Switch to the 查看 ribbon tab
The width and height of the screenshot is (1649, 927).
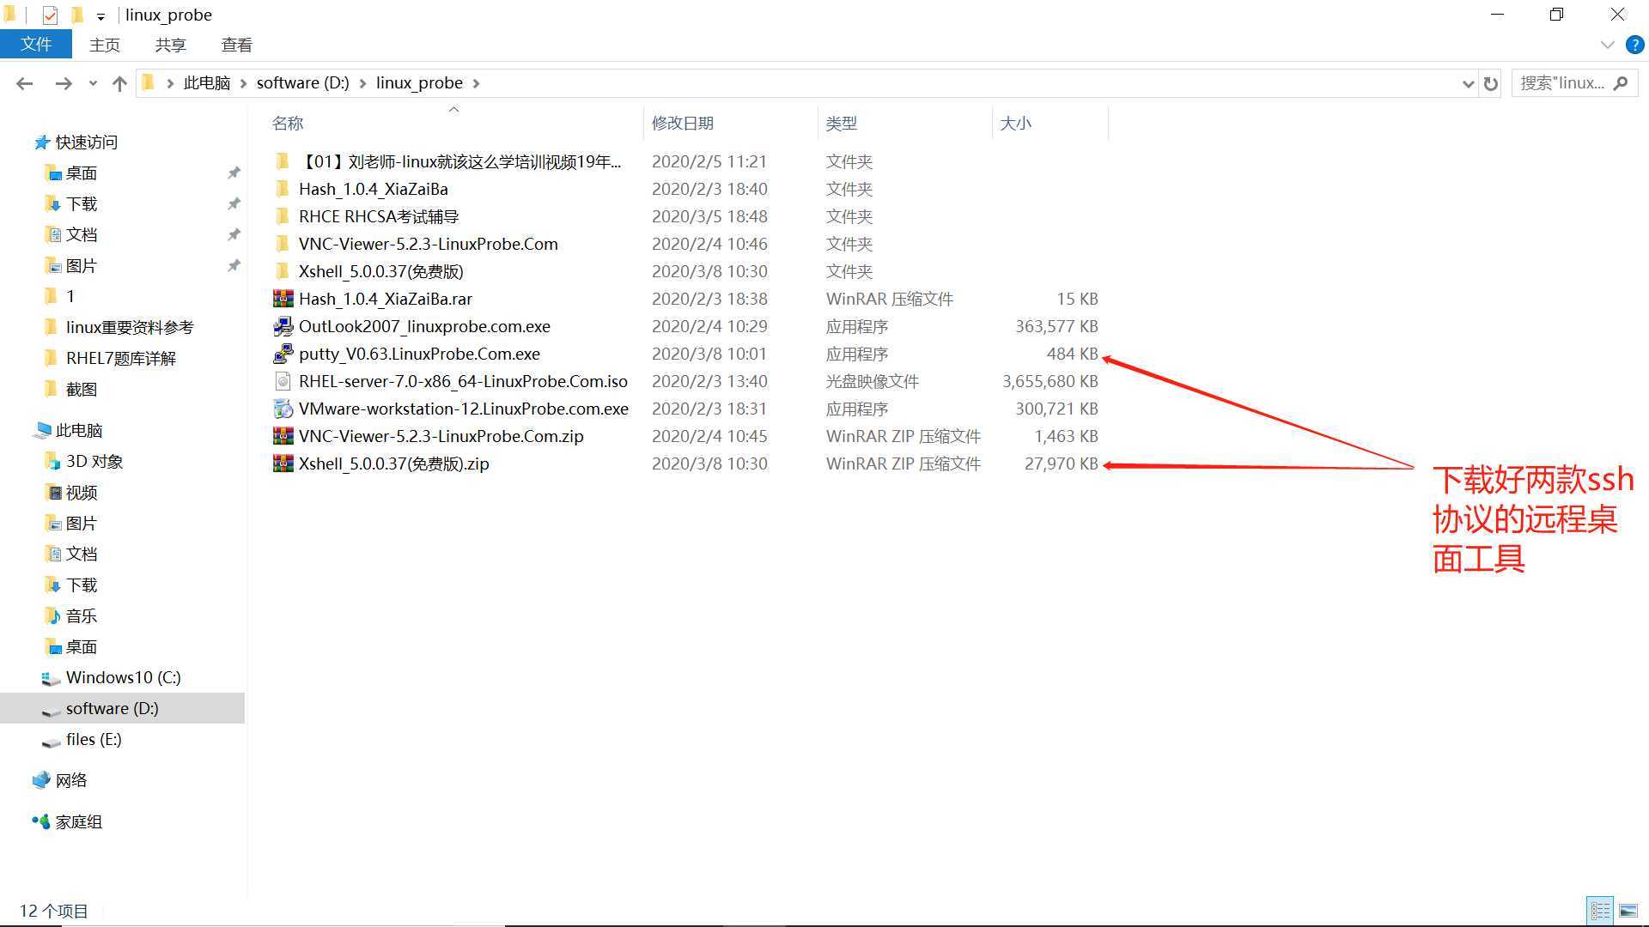click(x=236, y=45)
